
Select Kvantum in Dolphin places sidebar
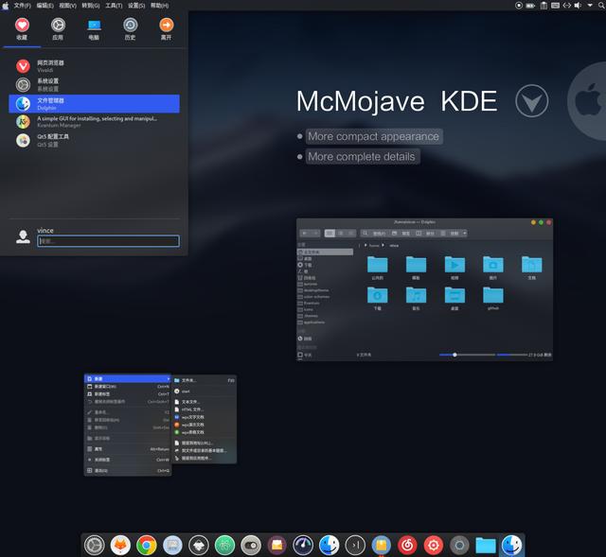click(x=325, y=303)
